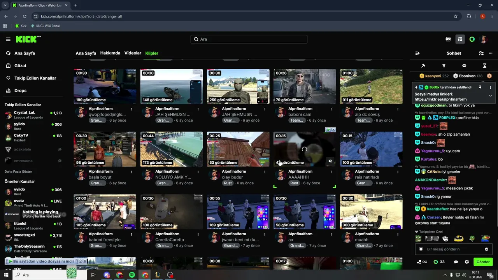
Task: Select the Klipler tab
Action: (152, 53)
